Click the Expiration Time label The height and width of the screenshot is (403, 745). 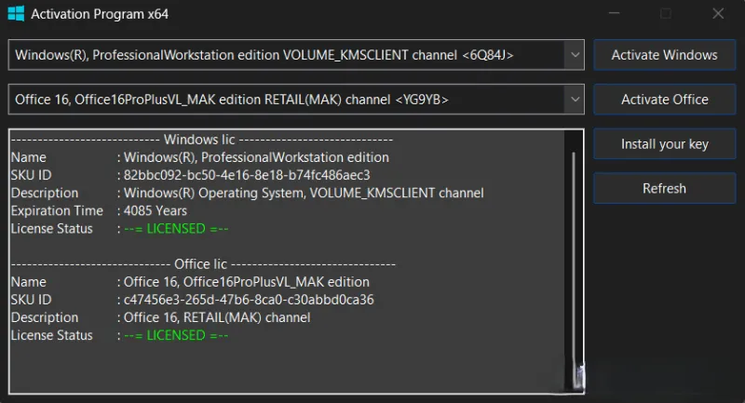[x=57, y=210]
